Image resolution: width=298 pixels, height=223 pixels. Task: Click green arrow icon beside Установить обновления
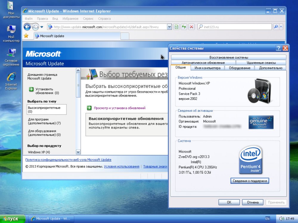click(x=31, y=89)
